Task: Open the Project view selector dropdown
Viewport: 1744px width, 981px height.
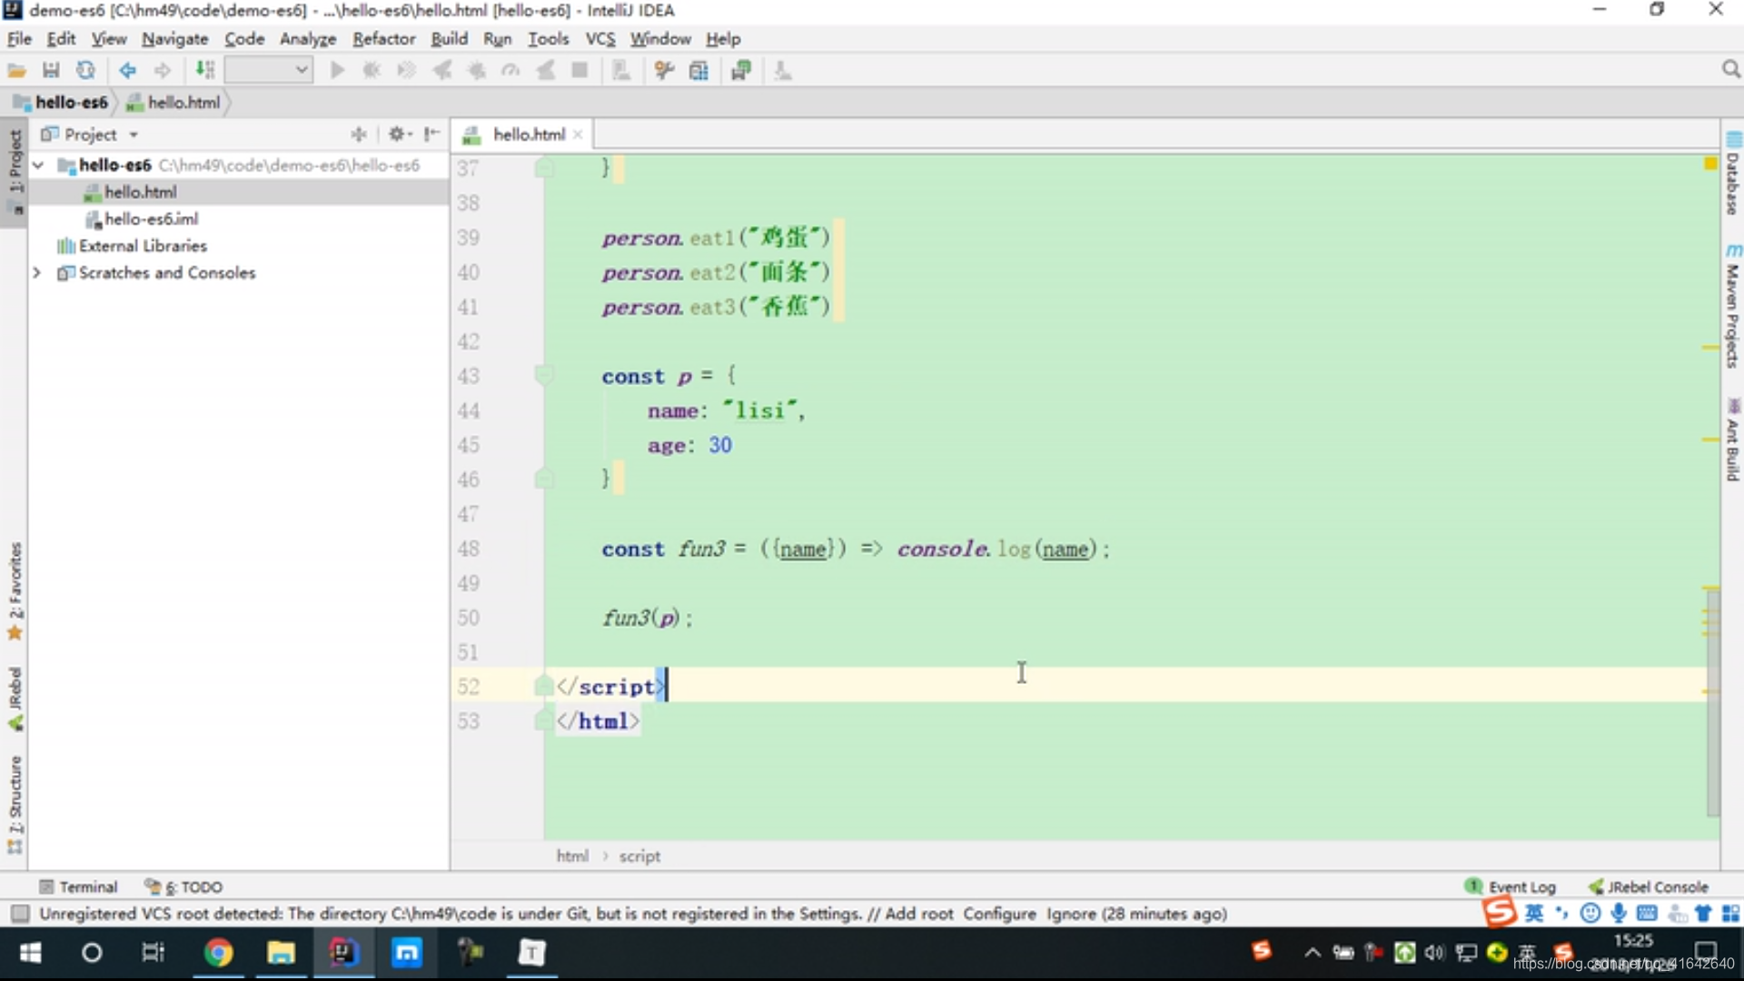Action: point(91,134)
